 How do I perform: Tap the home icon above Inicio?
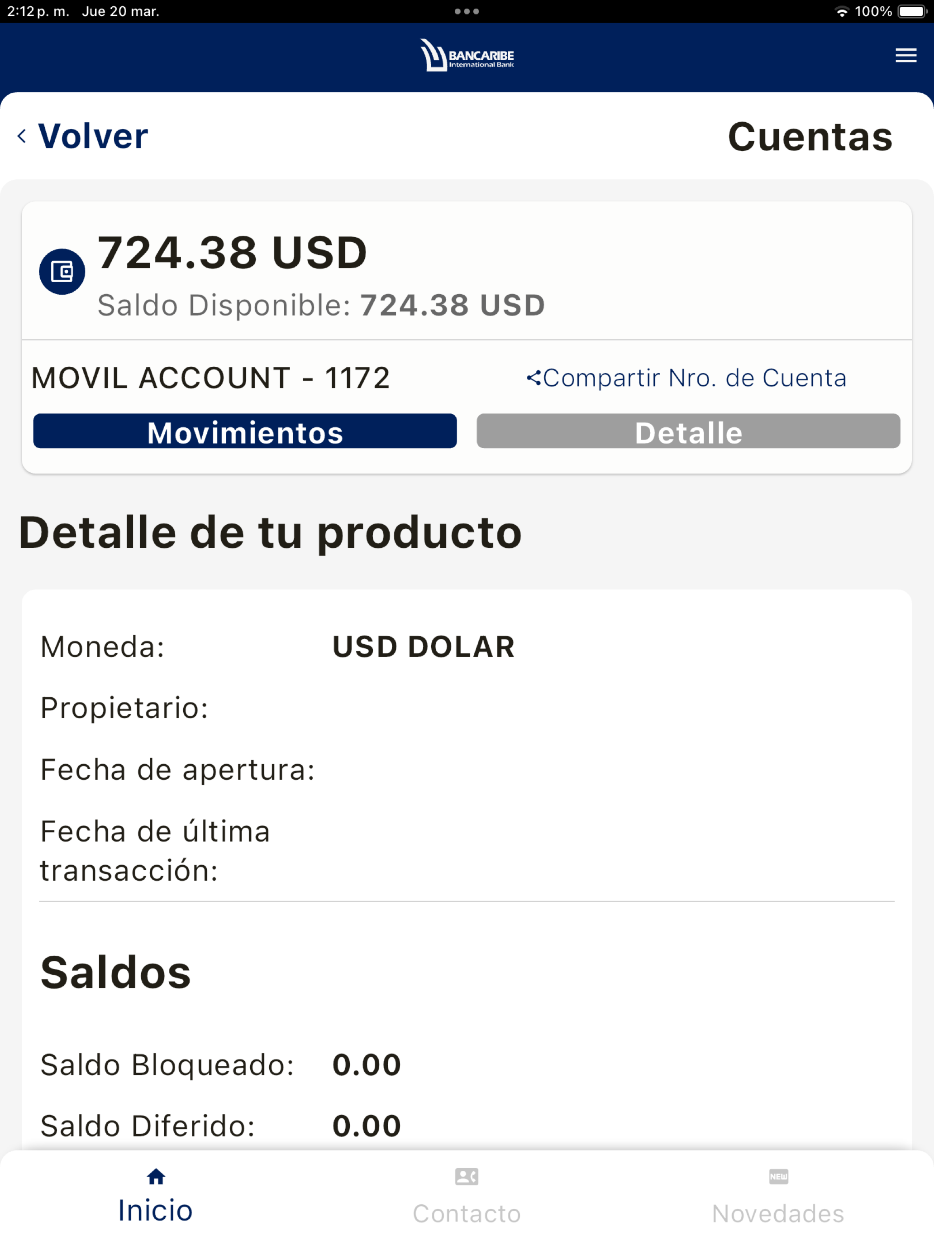pyautogui.click(x=156, y=1176)
